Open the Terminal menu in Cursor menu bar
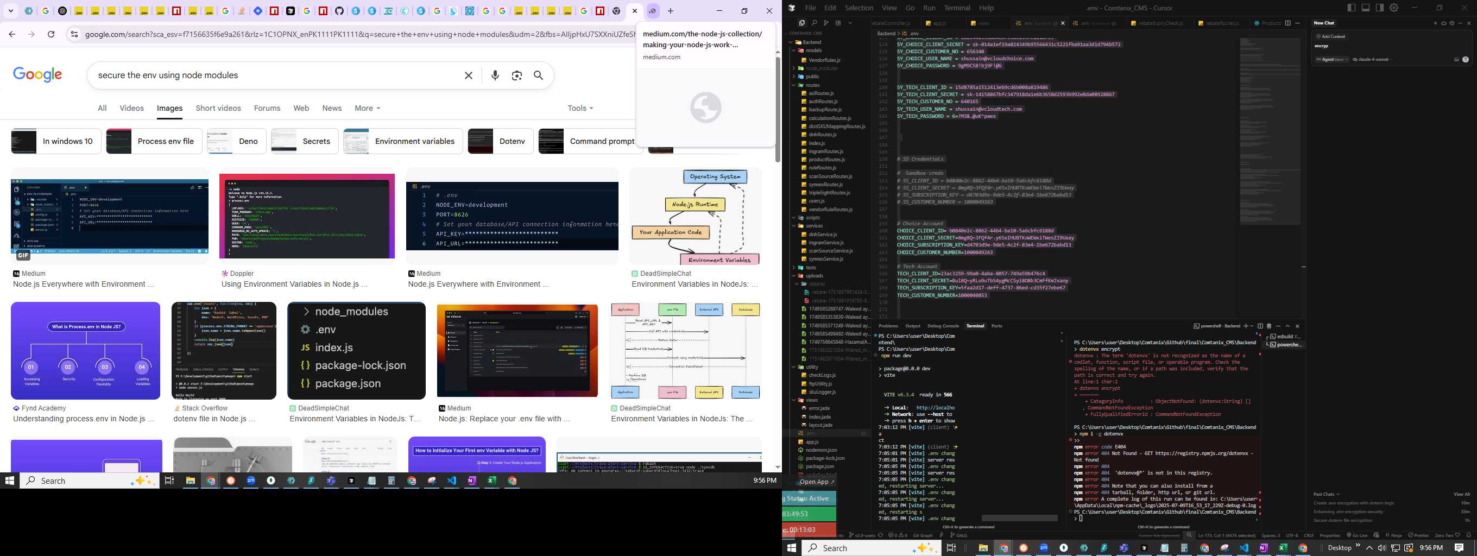 pyautogui.click(x=957, y=8)
